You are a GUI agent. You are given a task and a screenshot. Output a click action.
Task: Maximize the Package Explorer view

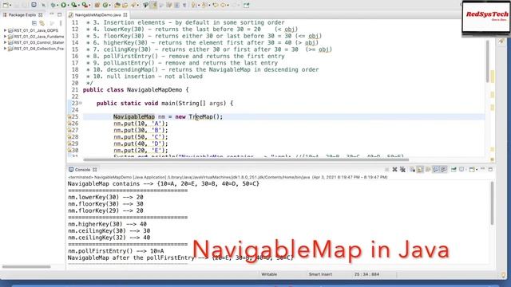point(59,14)
